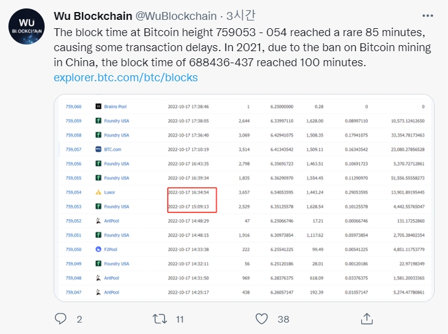Select the AntPool name at block 759,052

click(112, 221)
